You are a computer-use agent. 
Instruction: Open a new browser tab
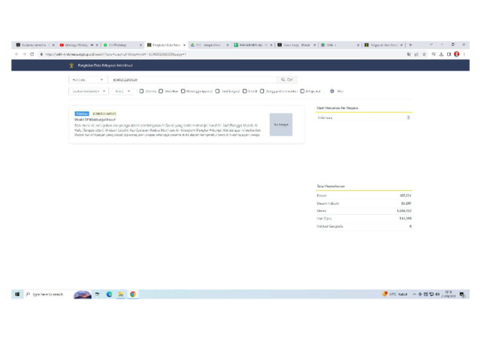tap(410, 45)
